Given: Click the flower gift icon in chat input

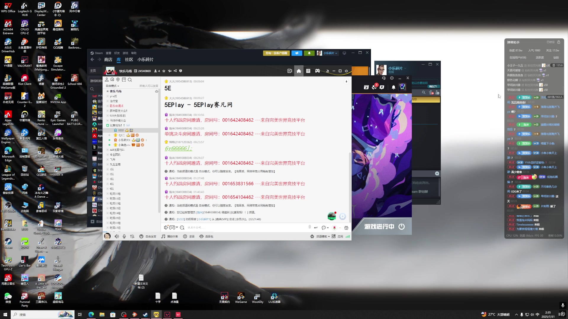Looking at the screenshot, I should (x=334, y=227).
